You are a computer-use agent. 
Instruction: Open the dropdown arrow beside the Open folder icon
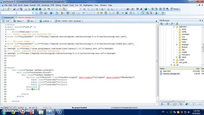click(x=11, y=9)
